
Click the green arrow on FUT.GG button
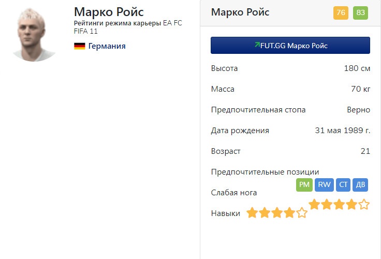(x=257, y=45)
